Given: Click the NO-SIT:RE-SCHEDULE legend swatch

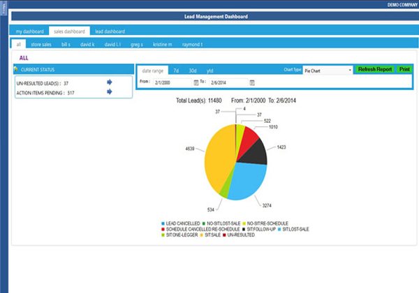Looking at the screenshot, I should [x=244, y=223].
